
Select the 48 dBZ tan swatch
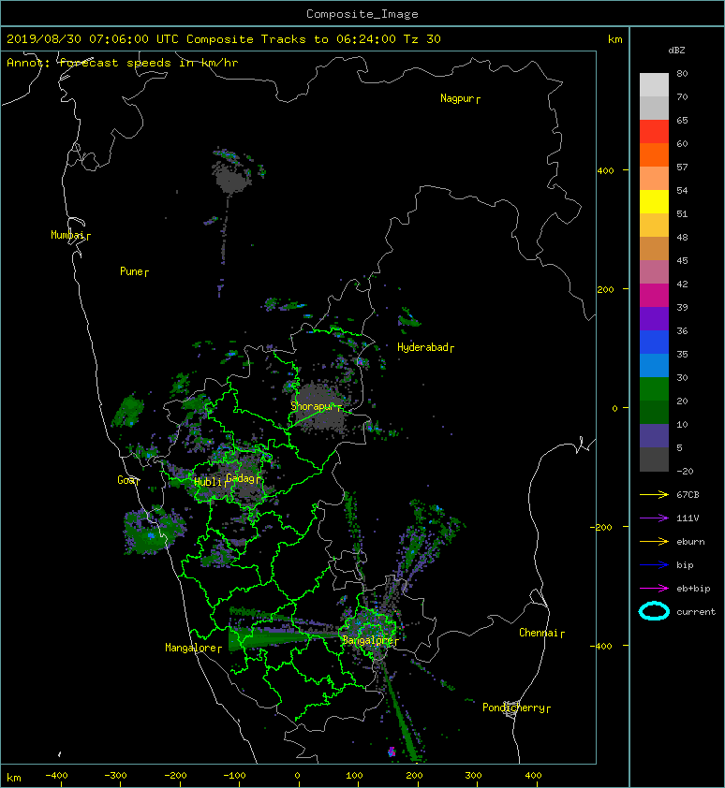[x=654, y=248]
